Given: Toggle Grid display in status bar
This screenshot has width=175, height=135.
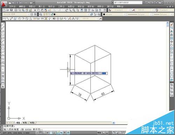Looking at the screenshot, I should pos(40,133).
